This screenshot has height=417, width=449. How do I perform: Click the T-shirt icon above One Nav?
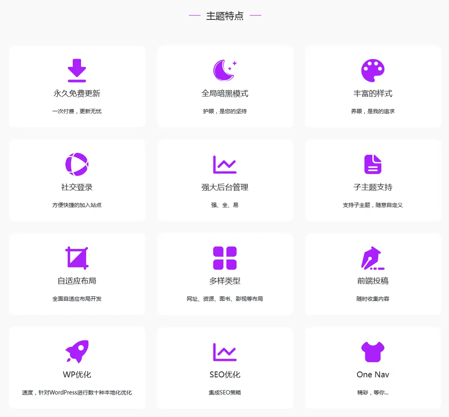pyautogui.click(x=373, y=352)
